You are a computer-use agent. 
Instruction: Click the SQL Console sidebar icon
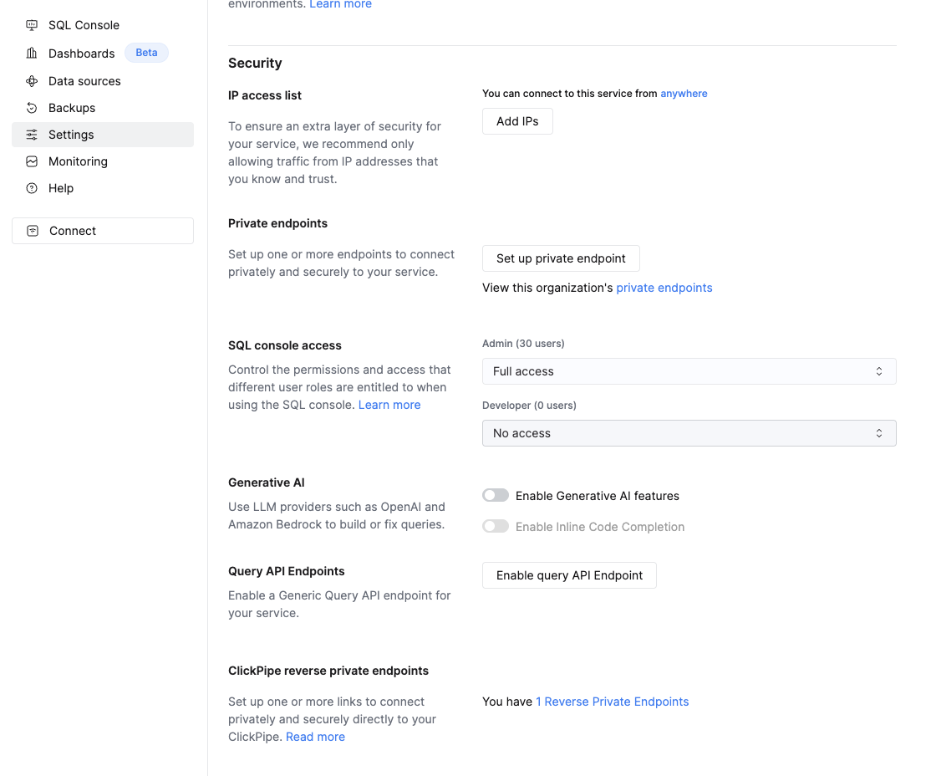coord(32,25)
